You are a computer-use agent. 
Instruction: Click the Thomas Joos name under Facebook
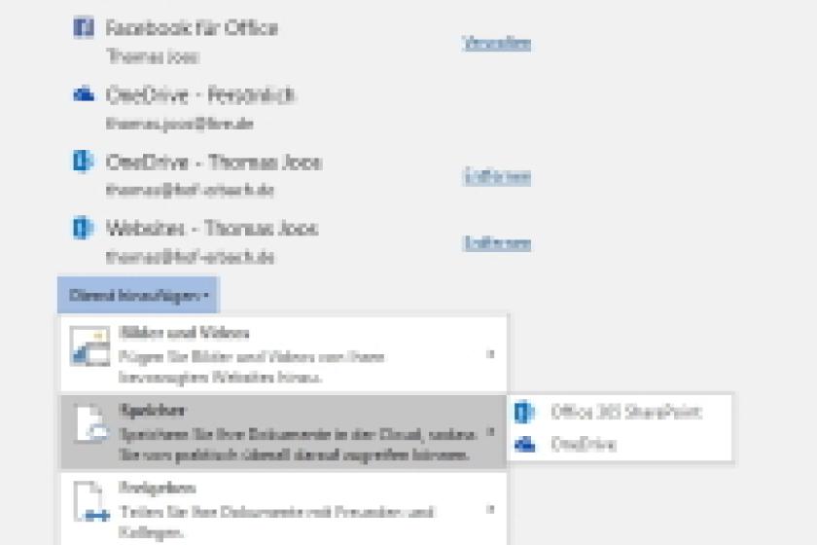point(153,55)
